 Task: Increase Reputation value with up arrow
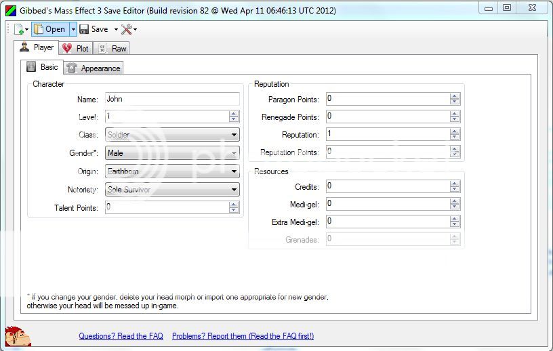pyautogui.click(x=455, y=131)
